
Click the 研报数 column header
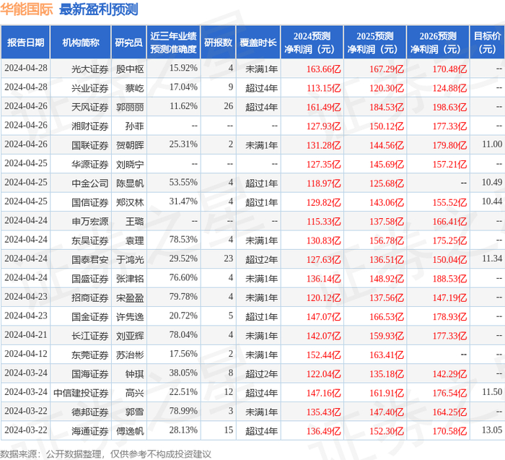pos(219,43)
